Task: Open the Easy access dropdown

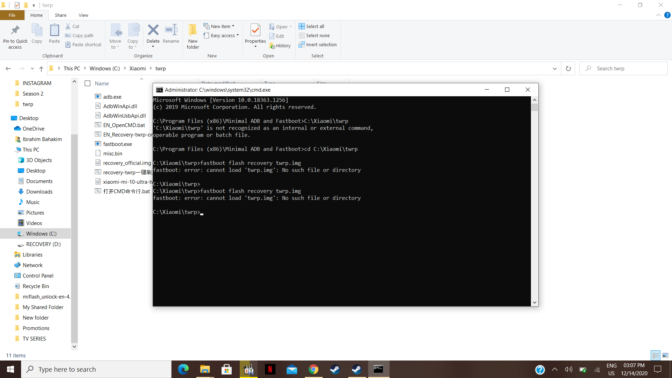Action: pos(221,35)
